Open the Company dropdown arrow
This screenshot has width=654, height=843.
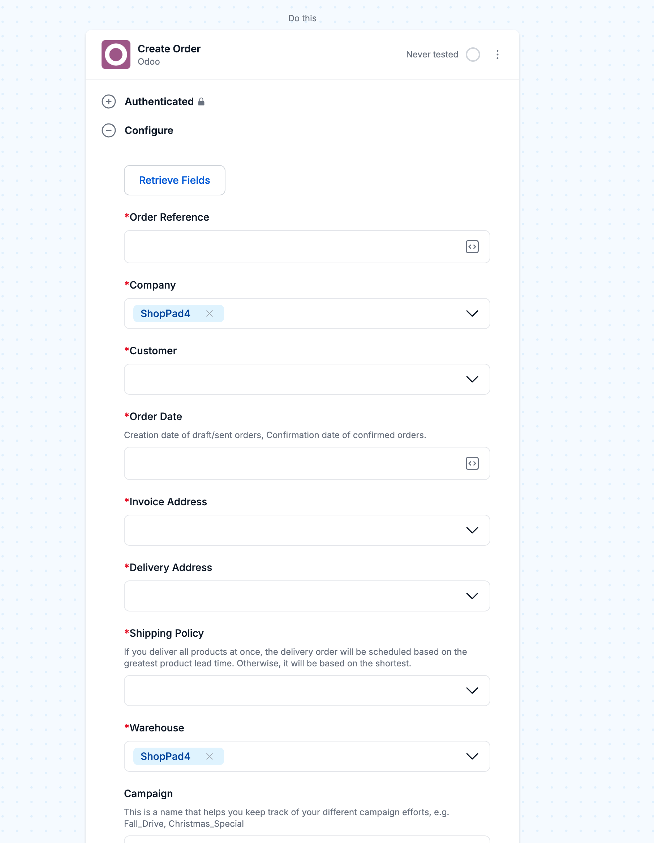click(x=472, y=314)
